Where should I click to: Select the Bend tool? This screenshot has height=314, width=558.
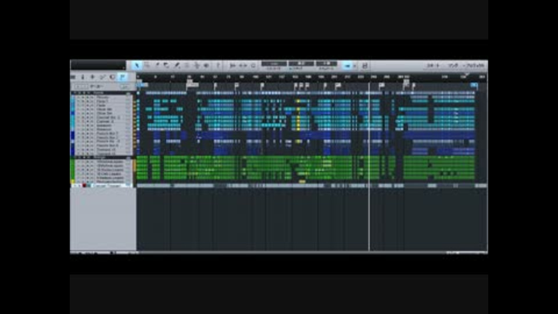pyautogui.click(x=196, y=66)
